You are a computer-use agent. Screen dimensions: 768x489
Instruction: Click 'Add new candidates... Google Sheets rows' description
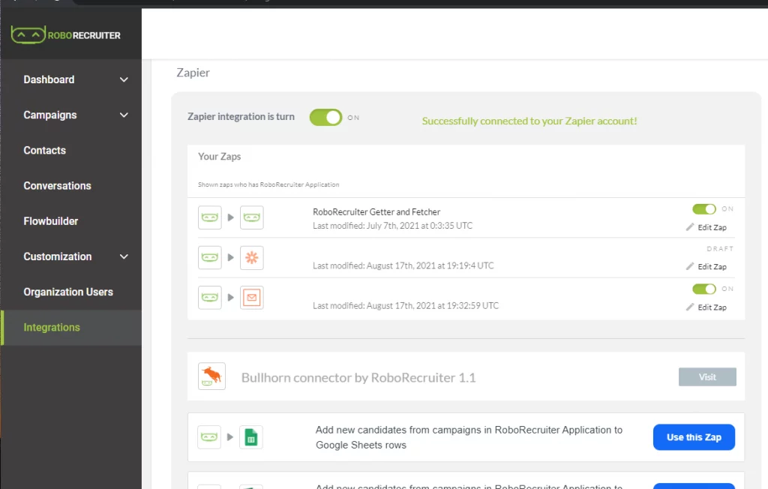(469, 437)
